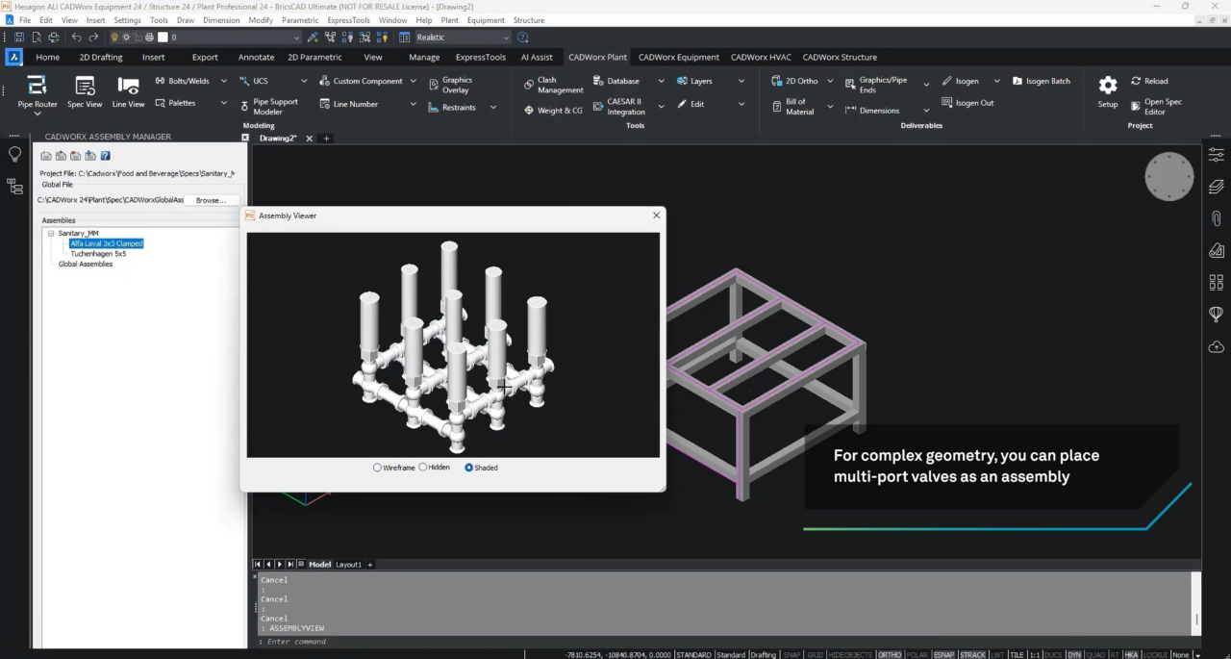This screenshot has width=1231, height=659.
Task: Open the Pipe Router tool
Action: (x=38, y=91)
